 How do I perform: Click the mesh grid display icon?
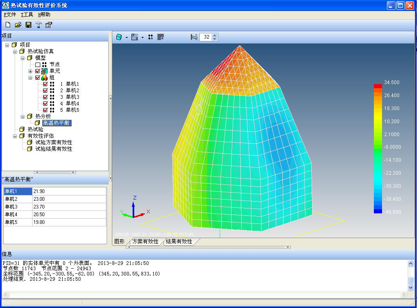(161, 37)
